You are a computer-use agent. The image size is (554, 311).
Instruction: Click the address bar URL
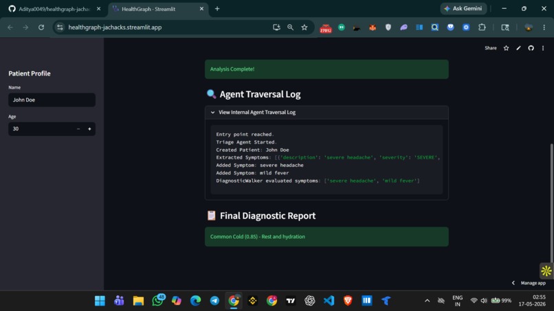[x=115, y=27]
